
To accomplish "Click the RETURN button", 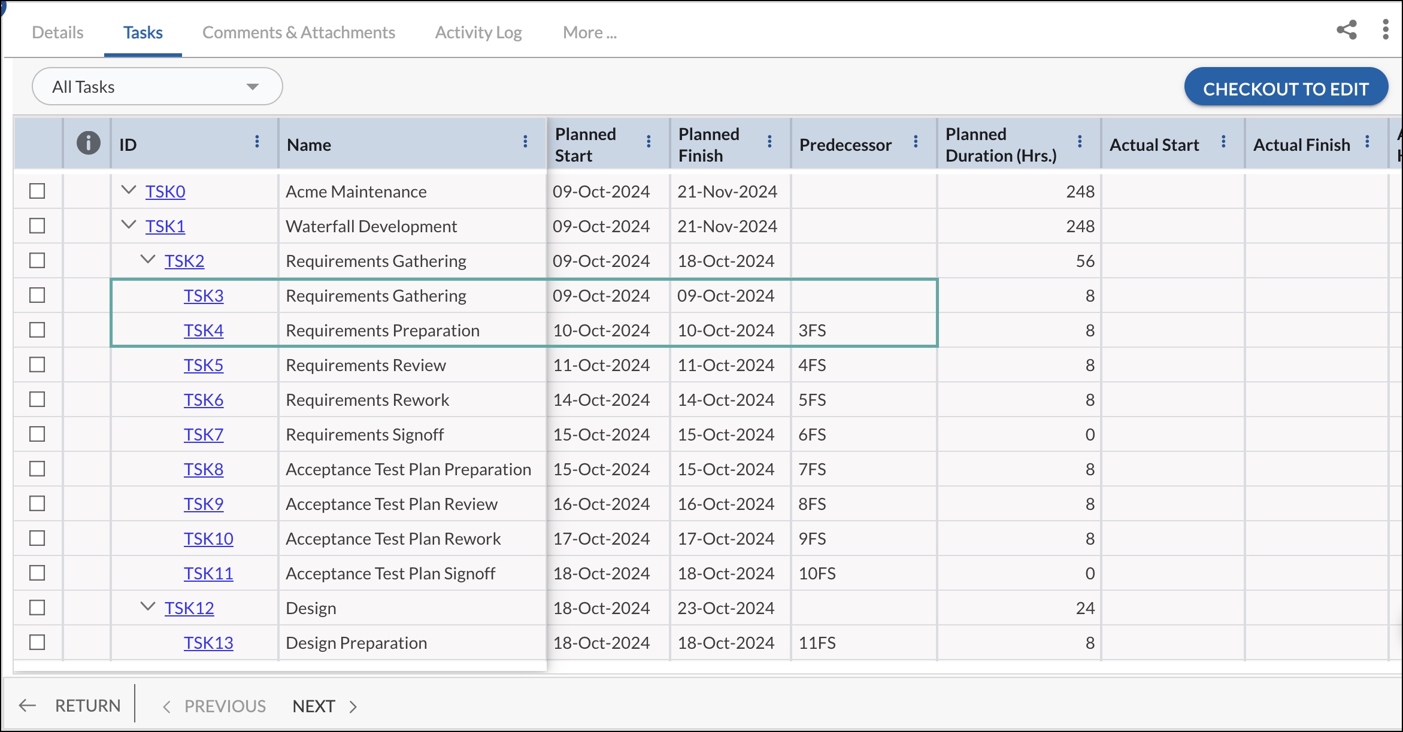I will (69, 706).
